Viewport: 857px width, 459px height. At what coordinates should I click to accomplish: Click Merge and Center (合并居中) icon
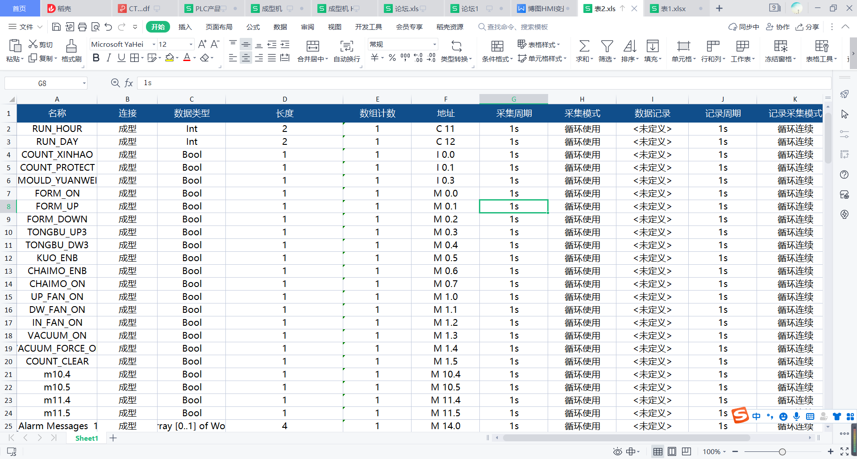[313, 46]
